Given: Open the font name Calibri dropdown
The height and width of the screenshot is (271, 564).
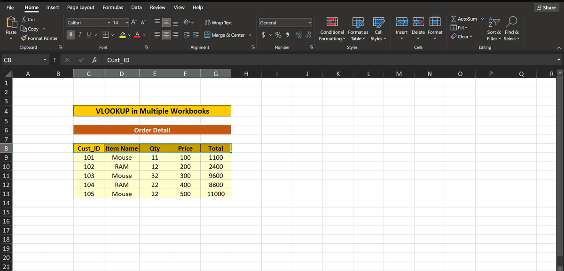Looking at the screenshot, I should (110, 23).
